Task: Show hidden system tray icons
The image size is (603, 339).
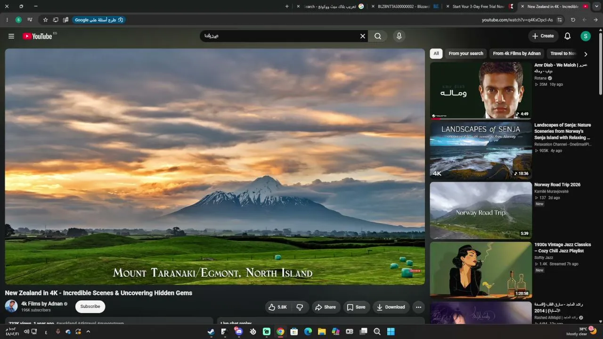Action: click(88, 331)
